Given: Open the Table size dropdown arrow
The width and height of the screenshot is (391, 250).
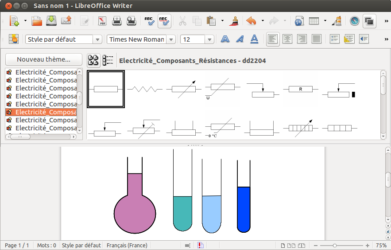Looking at the screenshot, I should (x=325, y=21).
